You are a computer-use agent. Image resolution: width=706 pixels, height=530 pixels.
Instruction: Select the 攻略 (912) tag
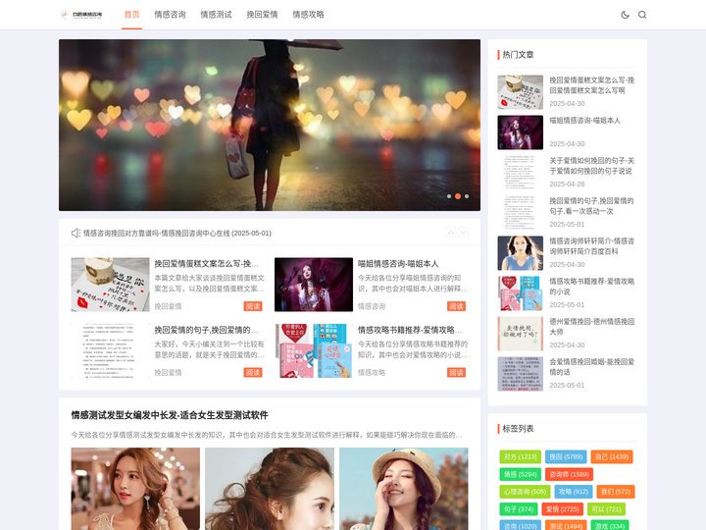tap(574, 492)
